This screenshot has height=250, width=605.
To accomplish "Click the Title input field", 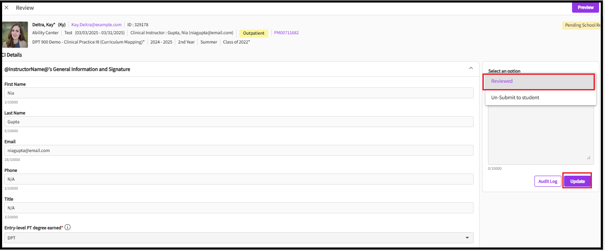I will point(239,208).
